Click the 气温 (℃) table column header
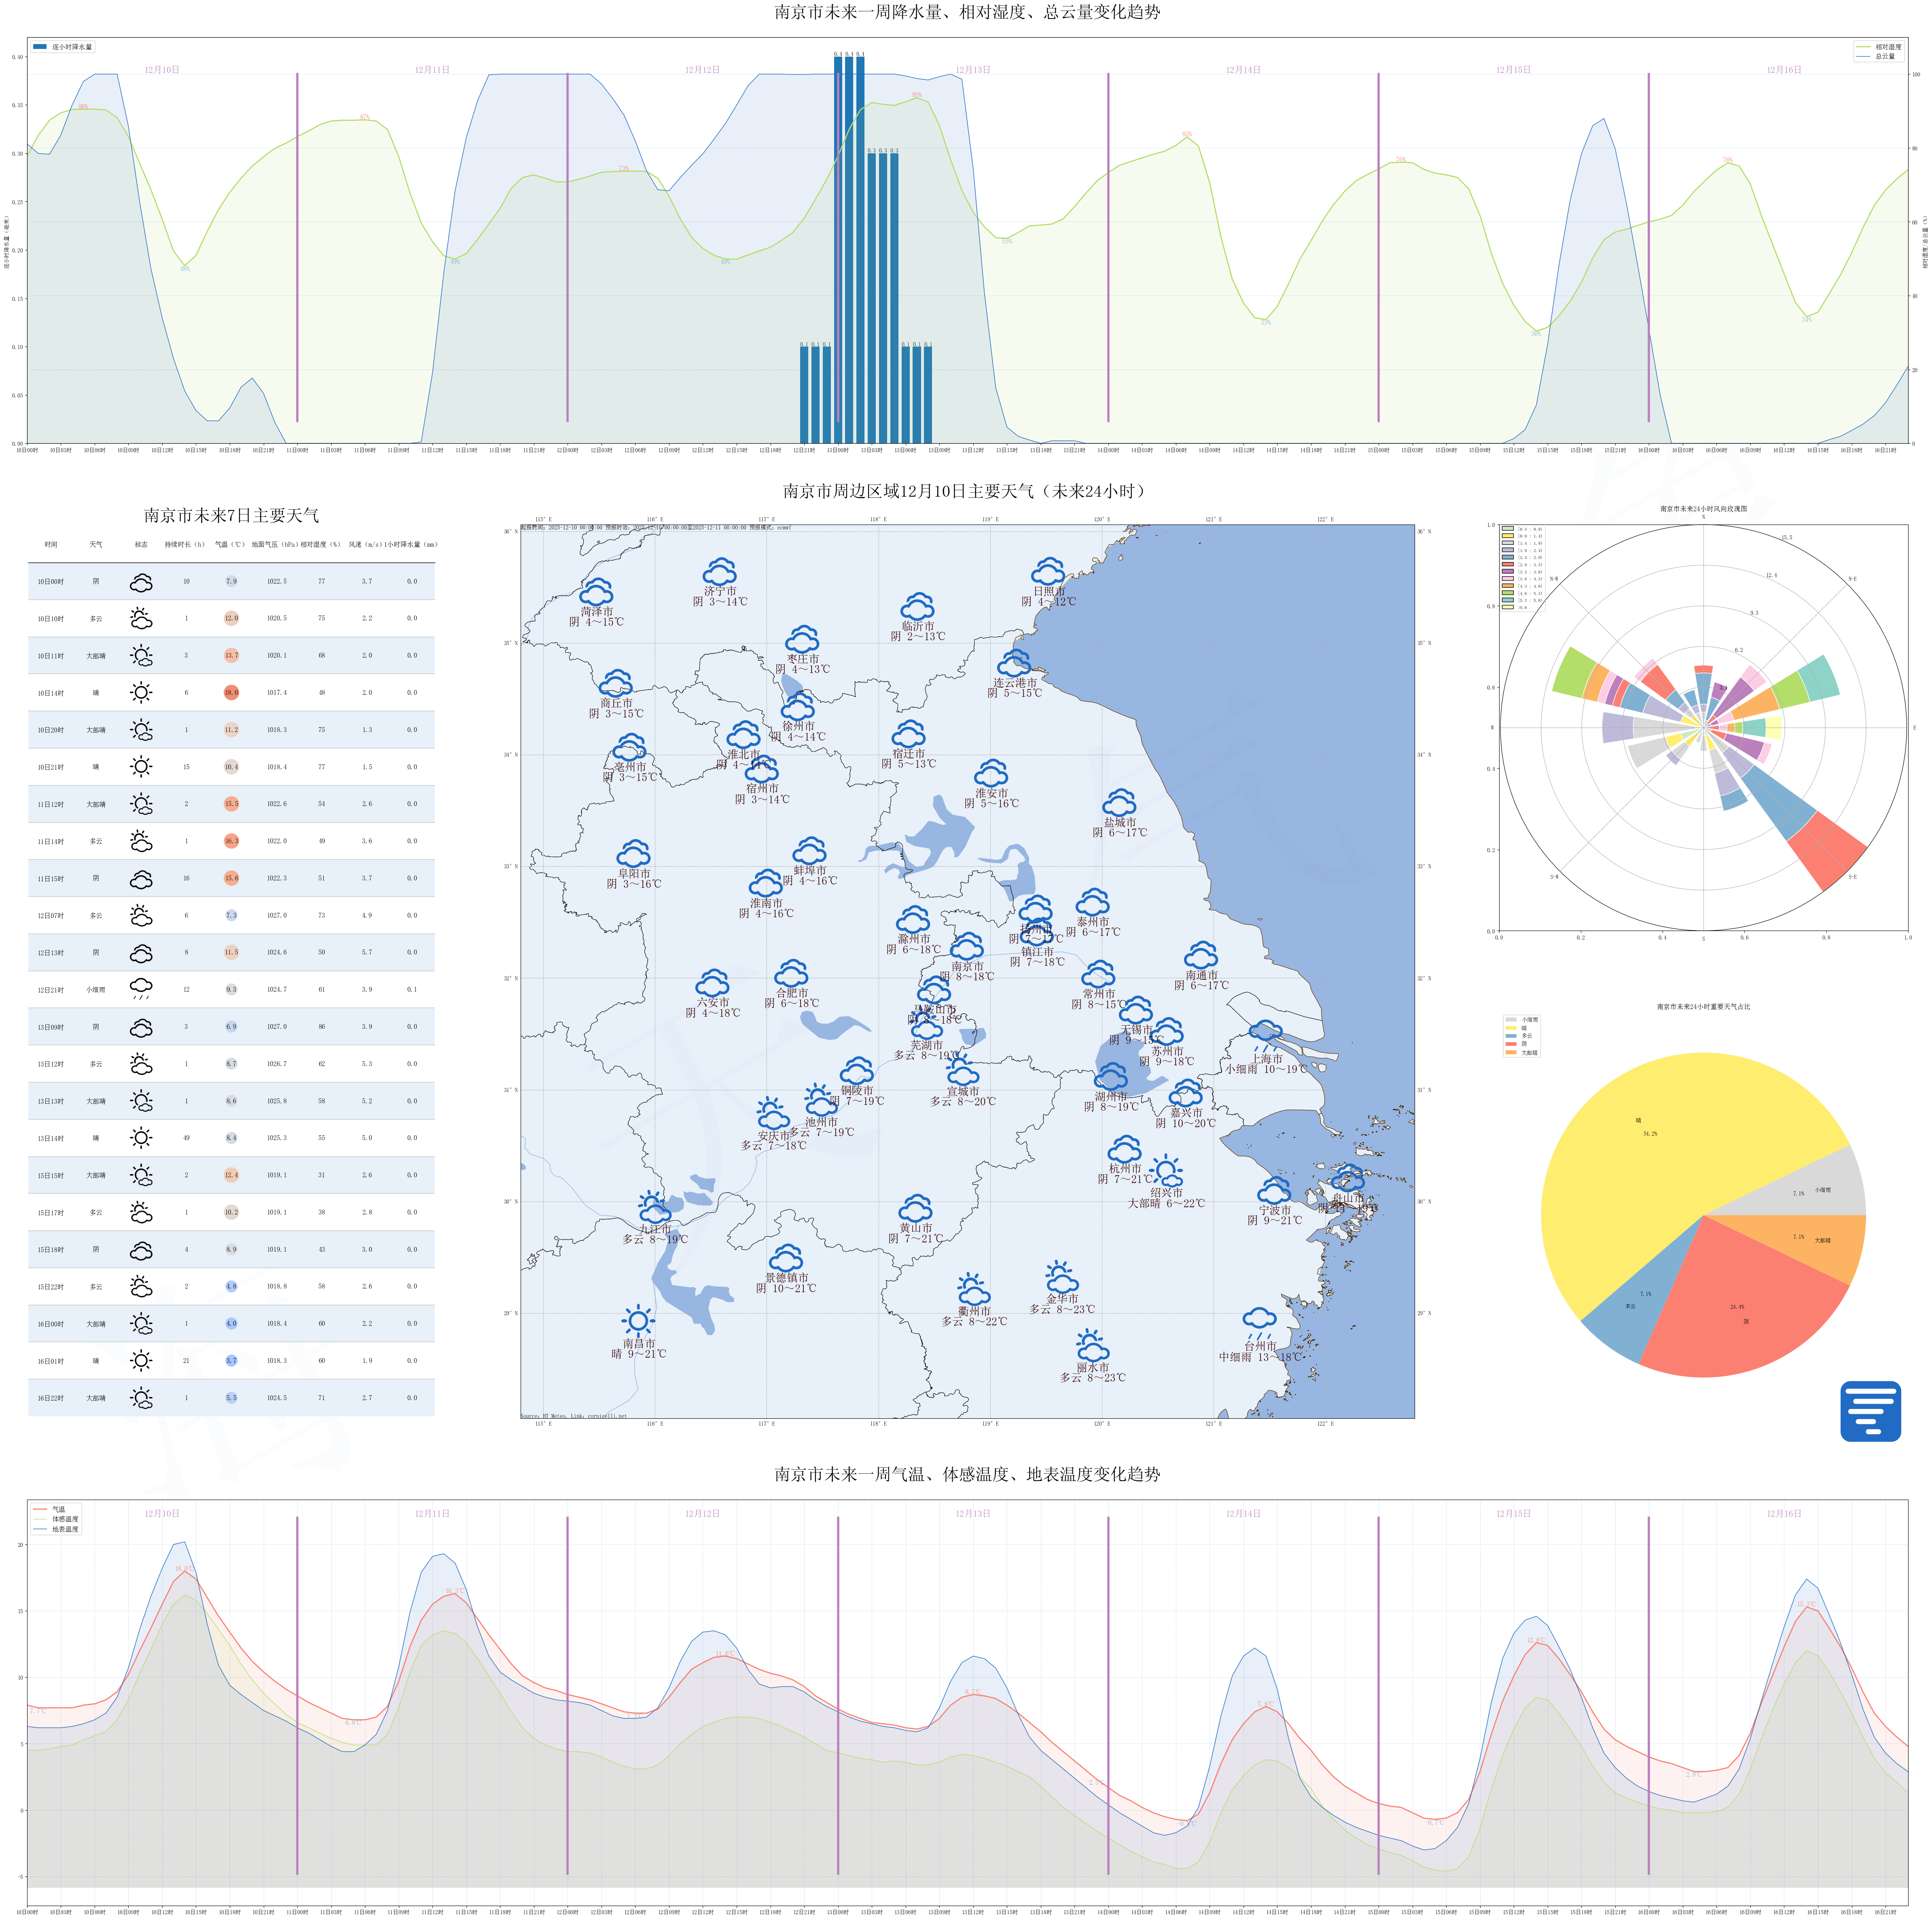This screenshot has height=1919, width=1932. (230, 545)
